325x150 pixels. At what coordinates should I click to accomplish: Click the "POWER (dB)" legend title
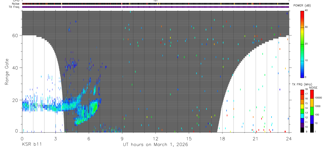click(x=302, y=6)
